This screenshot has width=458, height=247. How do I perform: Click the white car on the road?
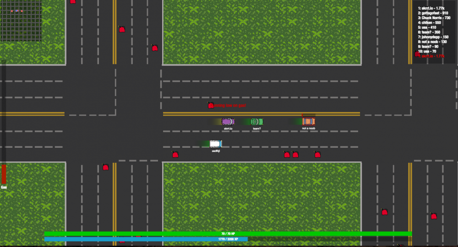click(215, 144)
